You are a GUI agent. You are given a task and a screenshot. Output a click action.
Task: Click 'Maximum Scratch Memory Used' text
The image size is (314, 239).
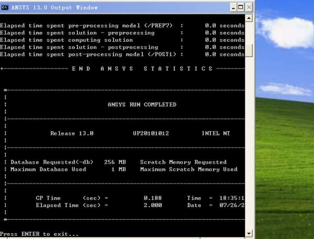188,169
